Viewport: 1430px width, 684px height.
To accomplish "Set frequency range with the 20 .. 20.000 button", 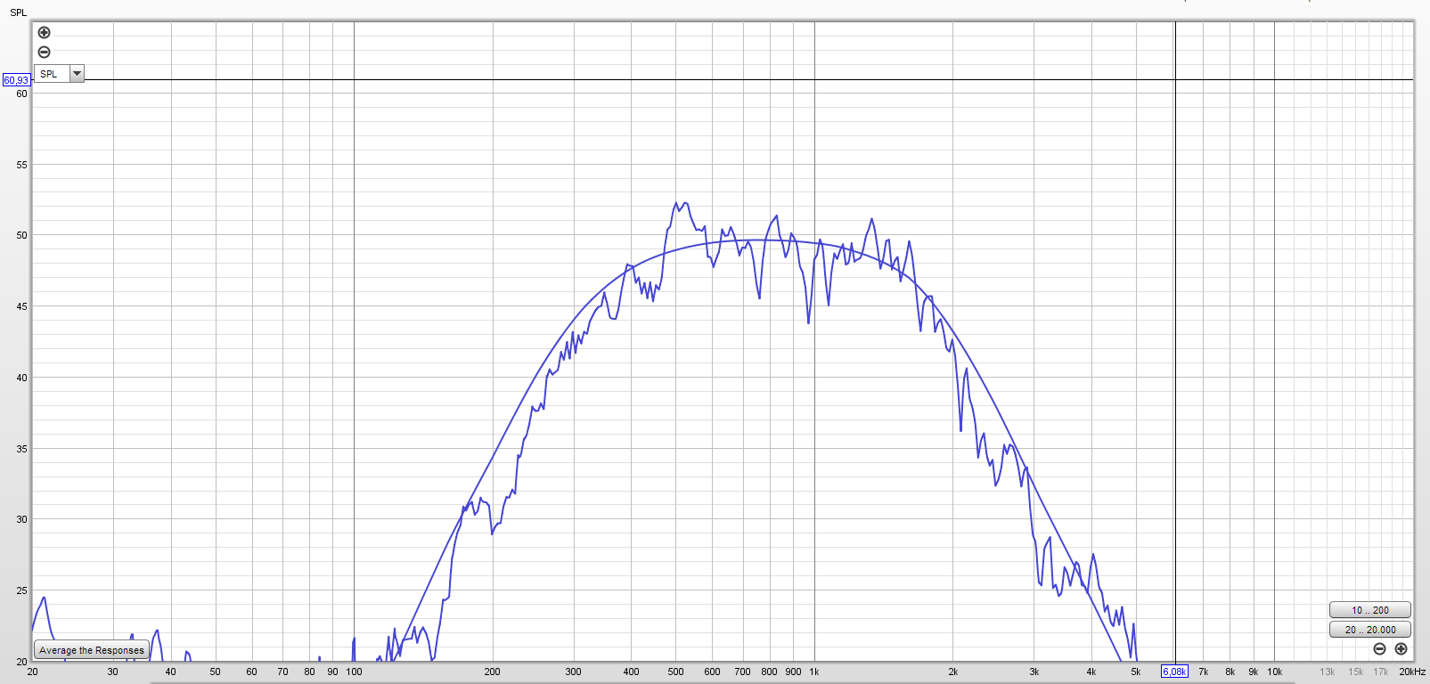I will (1370, 630).
